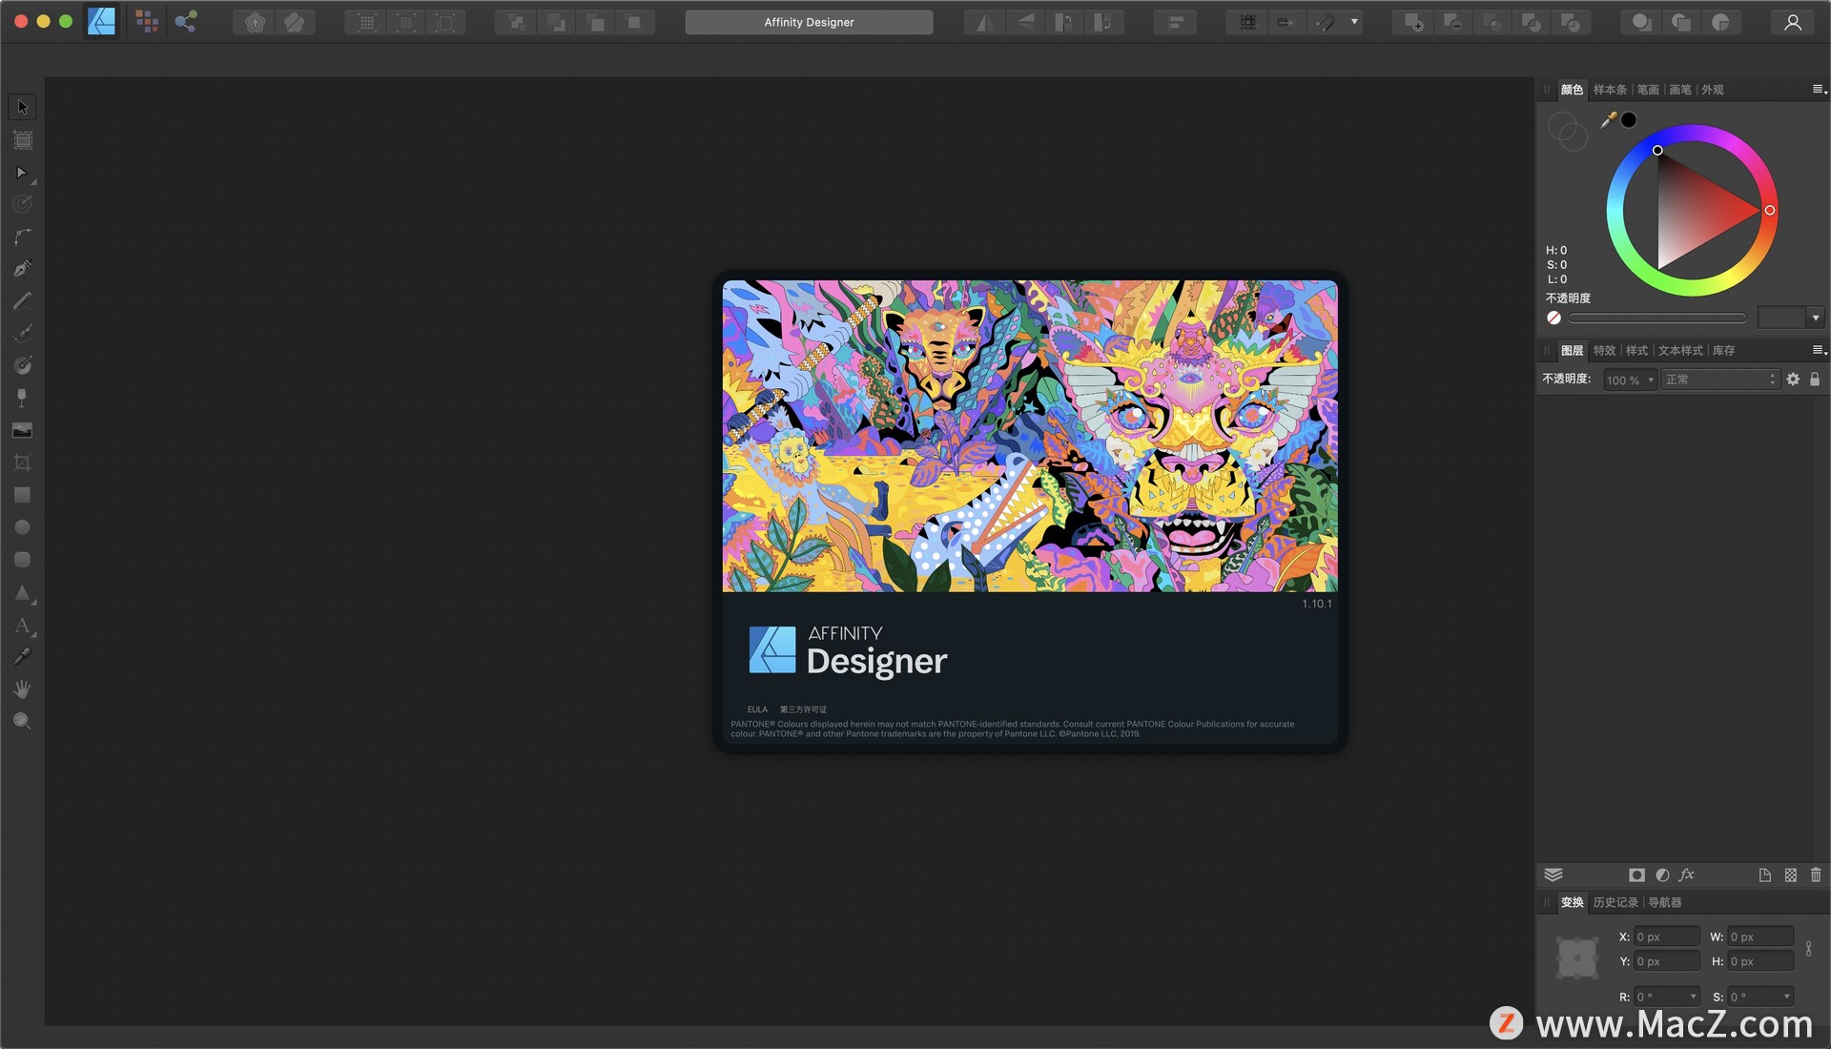Image resolution: width=1831 pixels, height=1049 pixels.
Task: Switch to the 特效 tab
Action: (1605, 351)
